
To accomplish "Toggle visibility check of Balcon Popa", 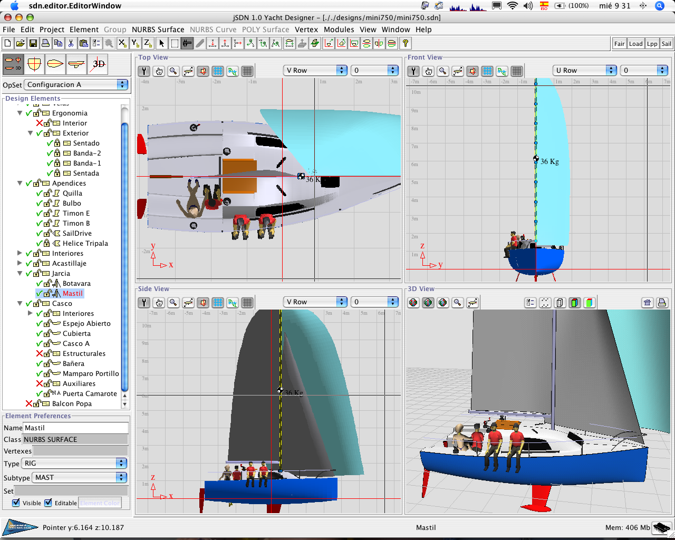I will (x=29, y=403).
